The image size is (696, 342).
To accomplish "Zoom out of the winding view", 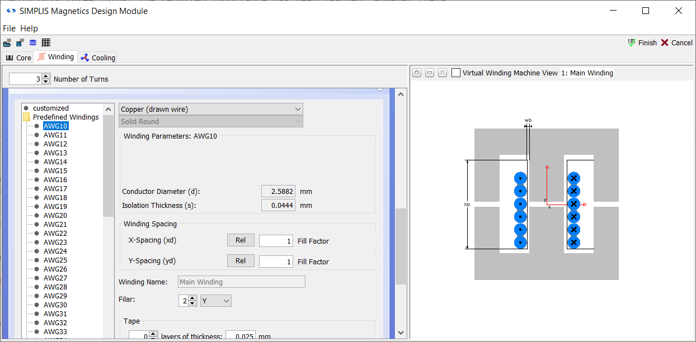I will click(x=430, y=73).
